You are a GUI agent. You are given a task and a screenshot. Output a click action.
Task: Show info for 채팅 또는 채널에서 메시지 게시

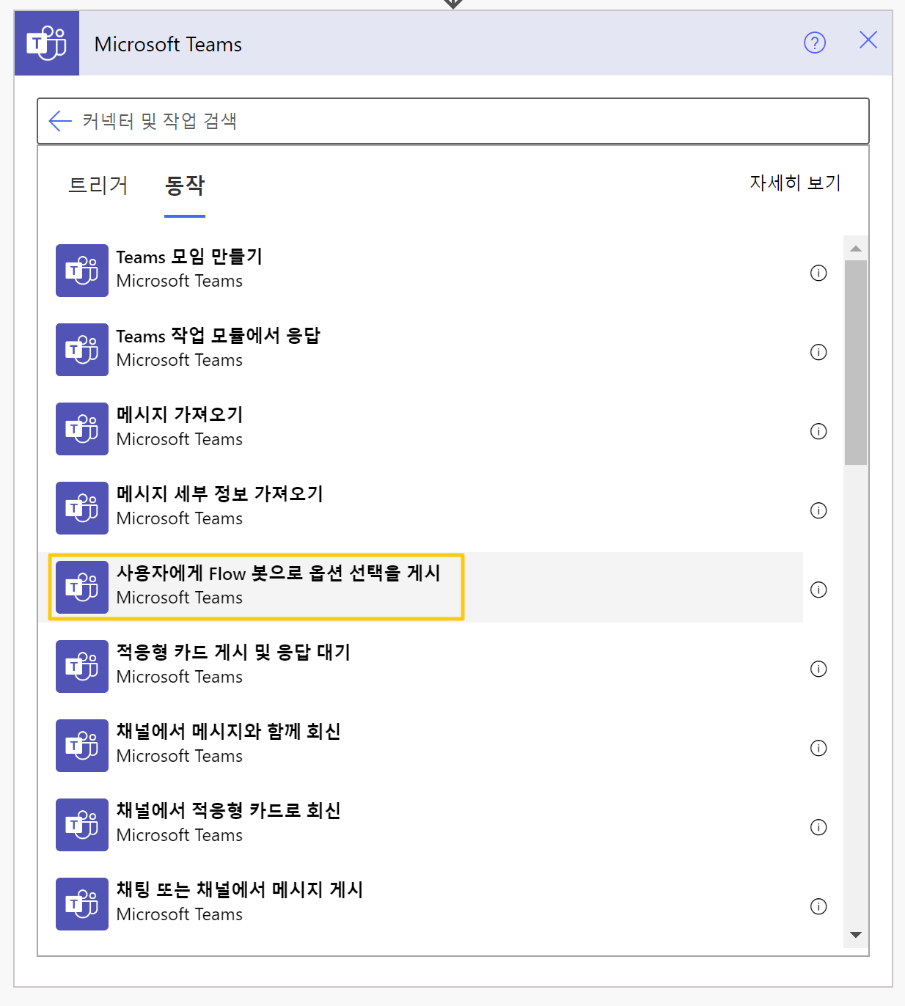(x=818, y=906)
